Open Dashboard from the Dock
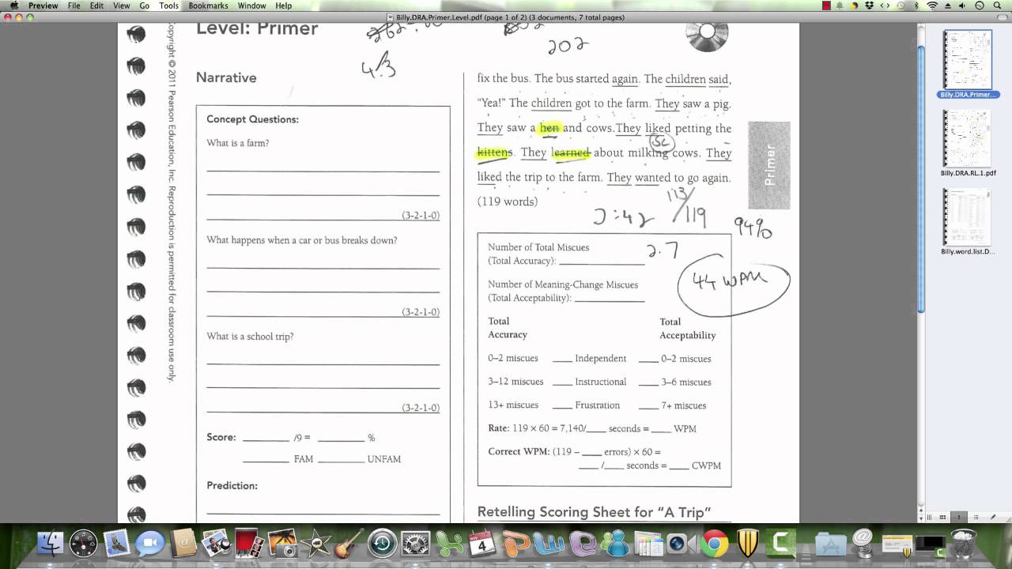The width and height of the screenshot is (1012, 569). [x=83, y=544]
